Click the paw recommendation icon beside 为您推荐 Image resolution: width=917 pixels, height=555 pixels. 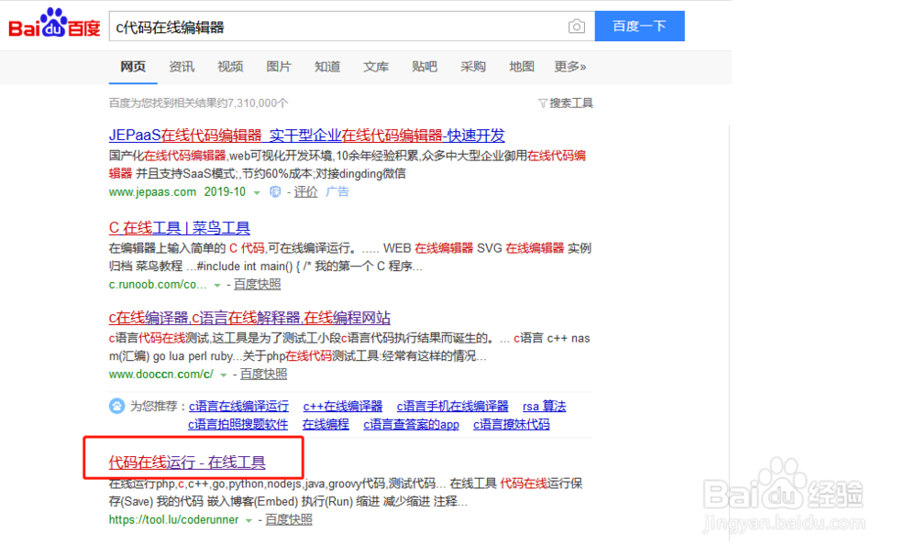pos(117,406)
